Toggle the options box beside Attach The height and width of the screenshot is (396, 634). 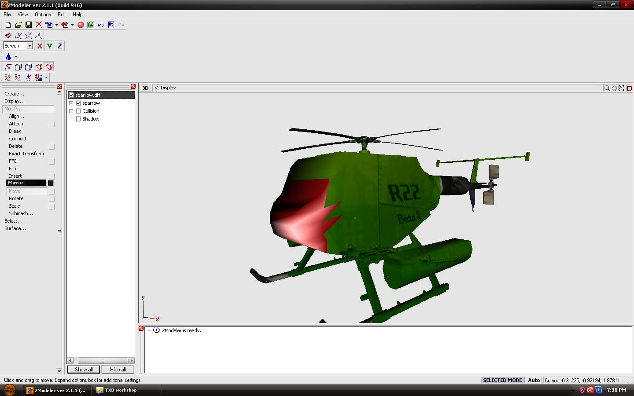coord(52,124)
